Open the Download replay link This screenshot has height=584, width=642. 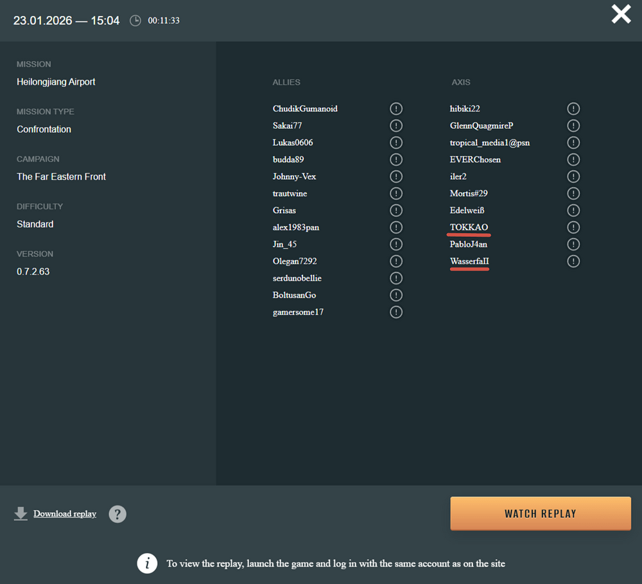[65, 514]
